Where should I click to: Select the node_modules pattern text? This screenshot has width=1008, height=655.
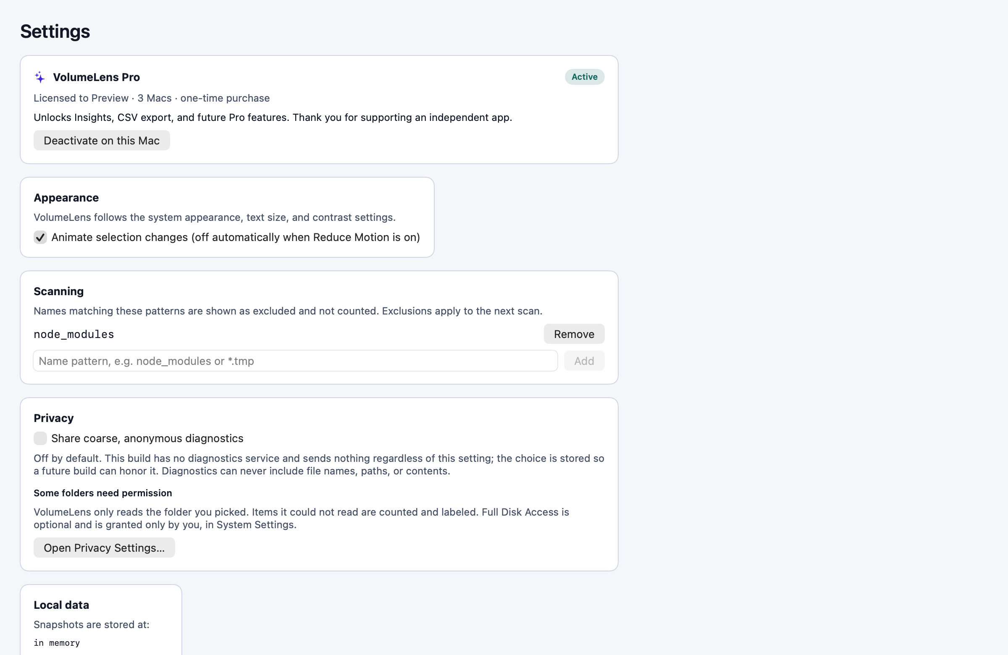tap(73, 334)
